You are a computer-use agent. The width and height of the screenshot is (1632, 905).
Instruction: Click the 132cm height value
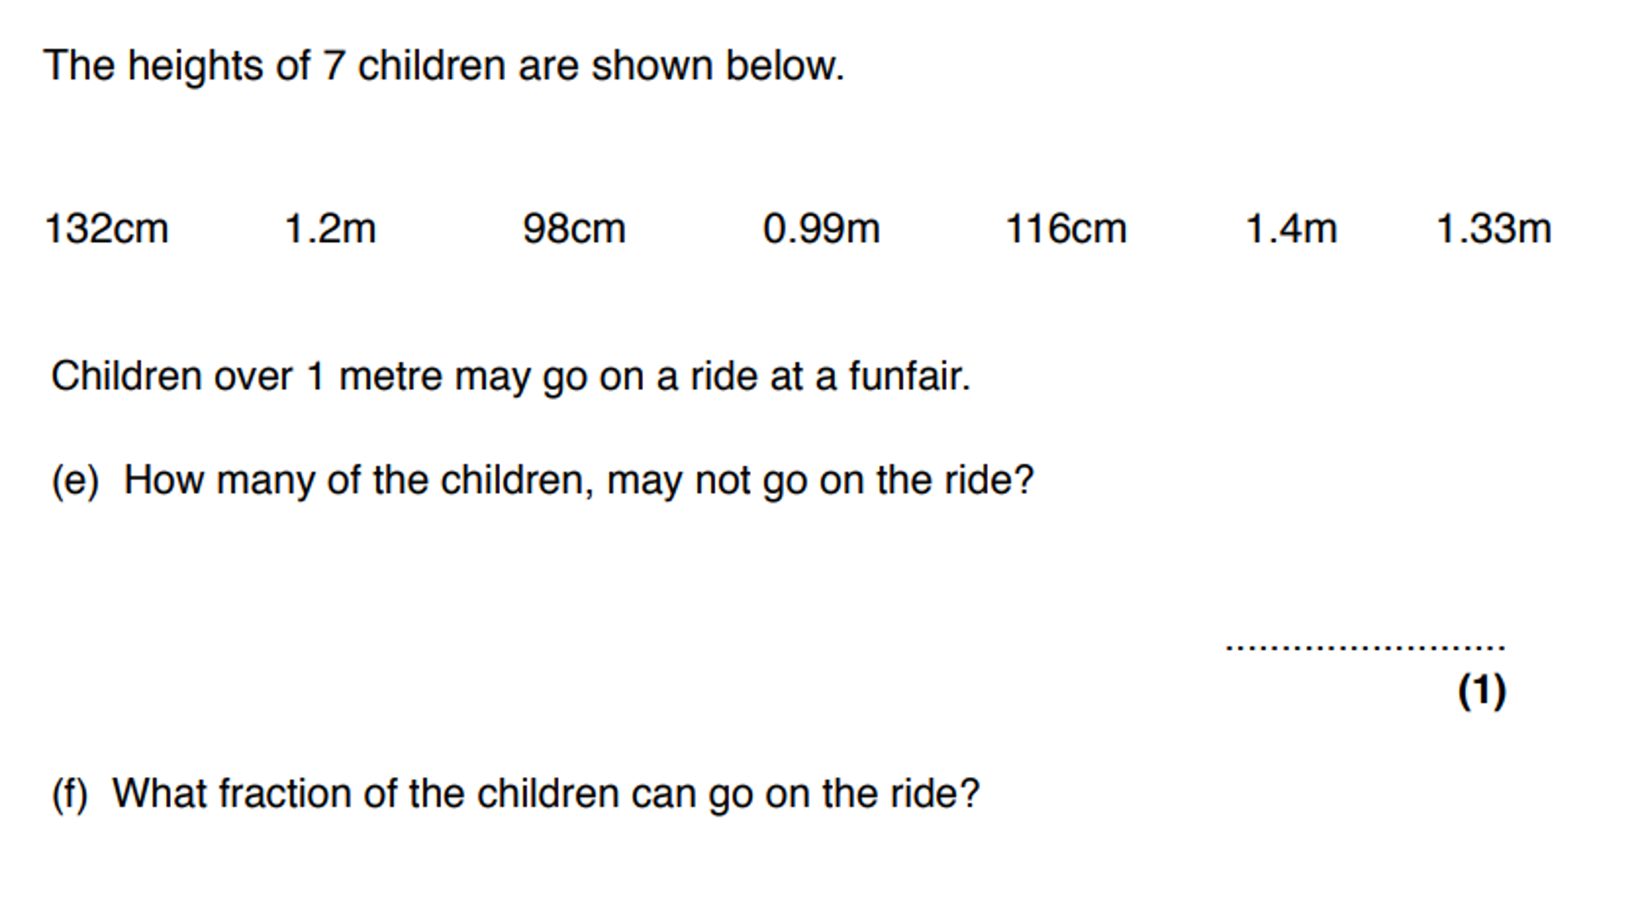(x=107, y=229)
